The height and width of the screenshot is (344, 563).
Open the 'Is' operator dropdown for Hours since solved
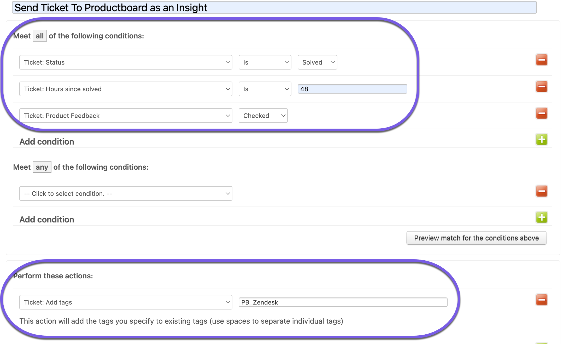pyautogui.click(x=265, y=89)
